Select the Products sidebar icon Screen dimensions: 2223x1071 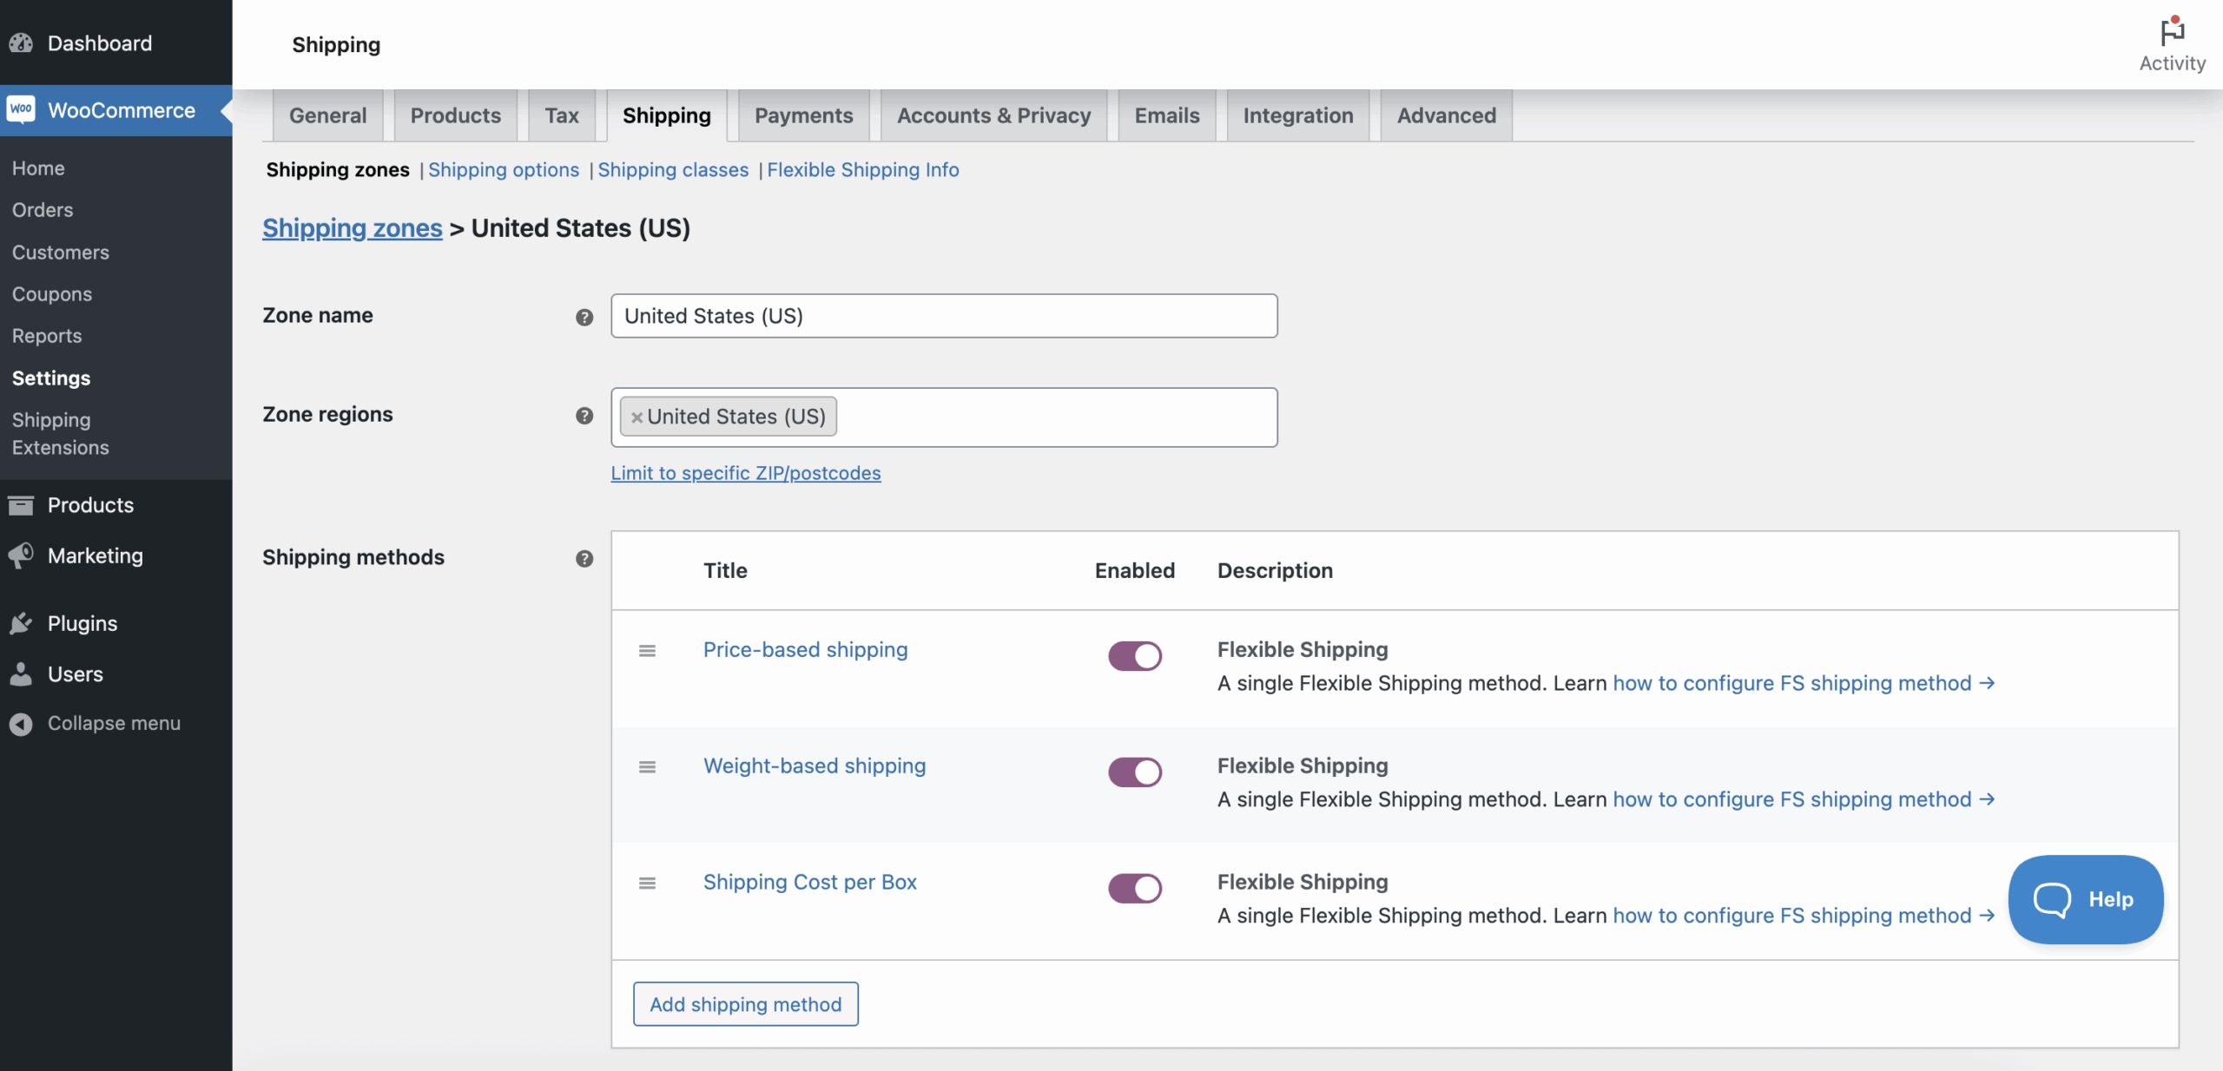pos(21,505)
